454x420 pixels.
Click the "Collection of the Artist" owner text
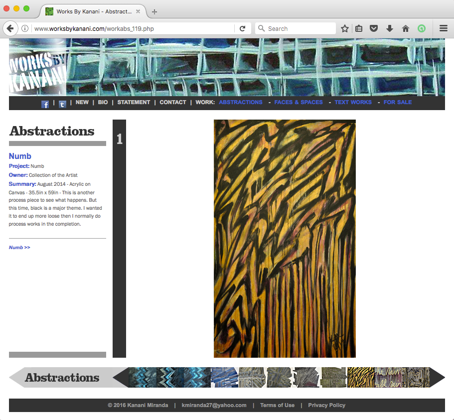[53, 175]
